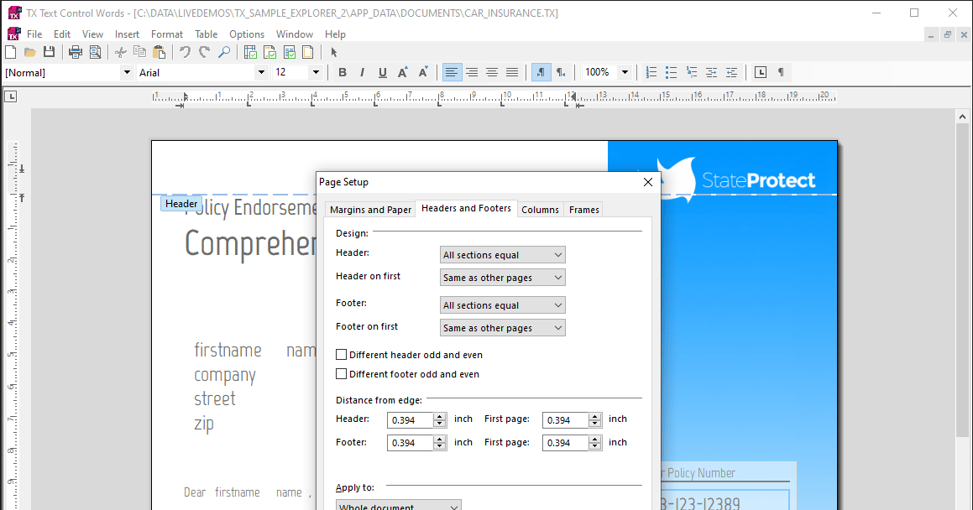Activate the Find magnifier icon
Screen dimensions: 973x510
[223, 51]
